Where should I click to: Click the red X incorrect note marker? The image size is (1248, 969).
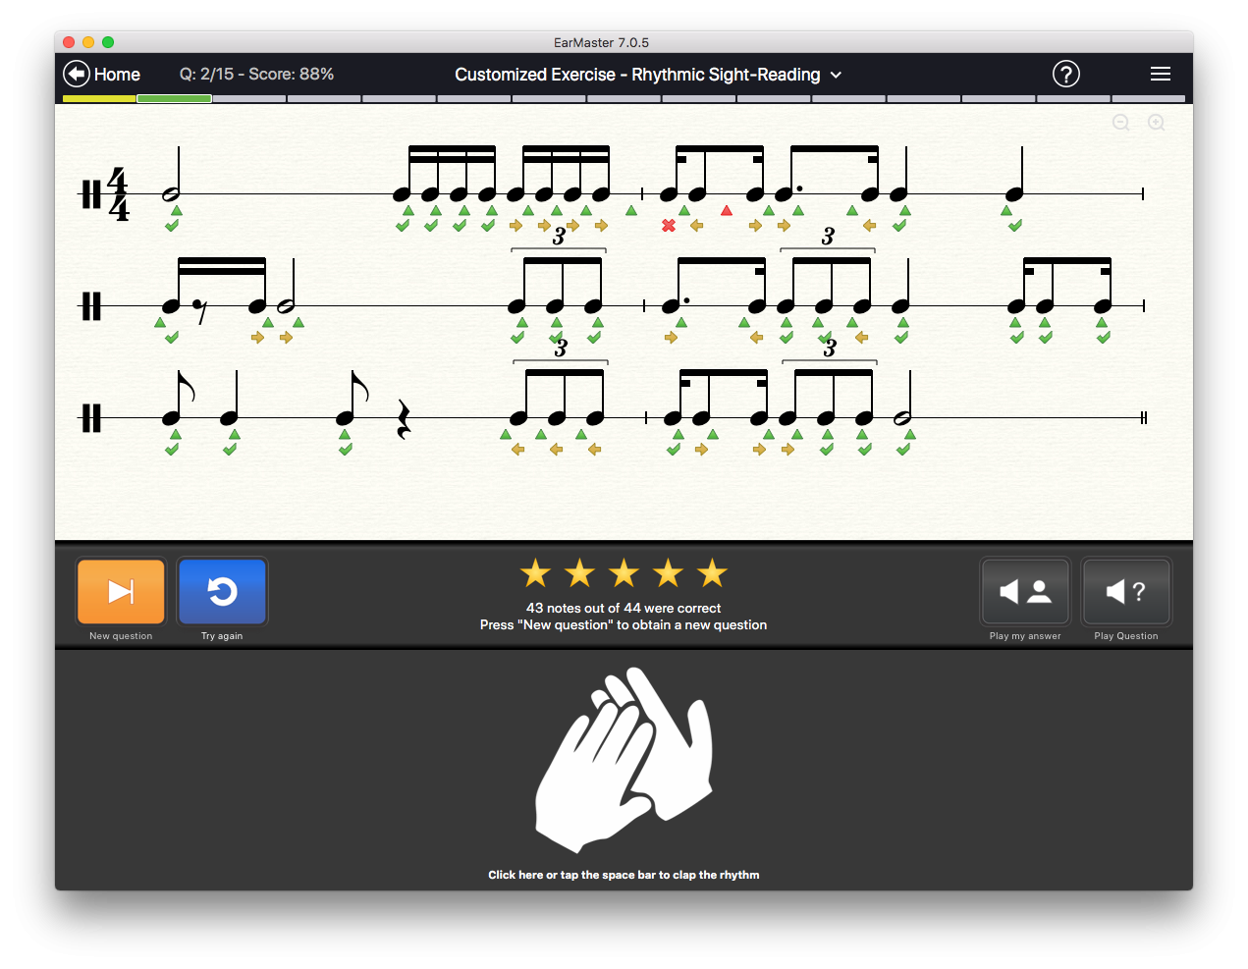pos(669,225)
